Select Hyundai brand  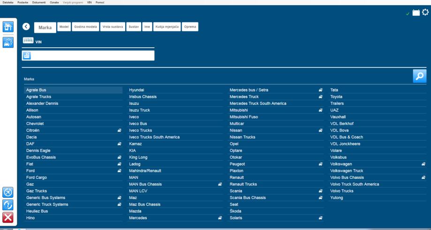click(x=175, y=90)
